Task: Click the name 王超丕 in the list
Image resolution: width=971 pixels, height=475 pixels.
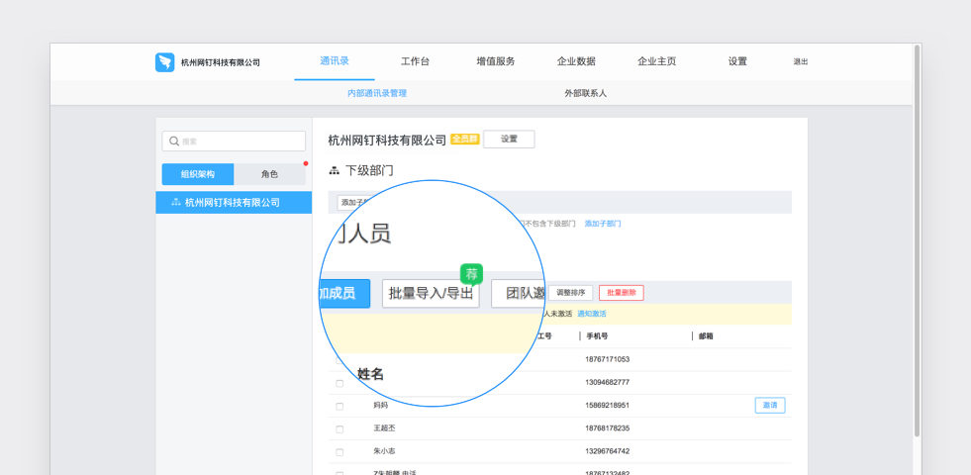Action: tap(384, 428)
